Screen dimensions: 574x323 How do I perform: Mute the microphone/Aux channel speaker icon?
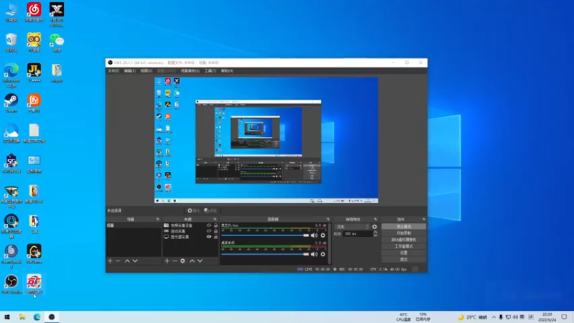314,235
